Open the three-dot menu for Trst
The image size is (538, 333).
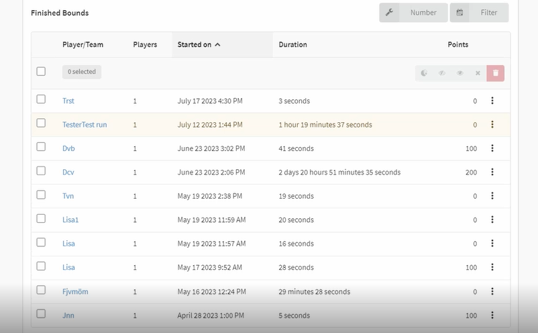tap(492, 101)
